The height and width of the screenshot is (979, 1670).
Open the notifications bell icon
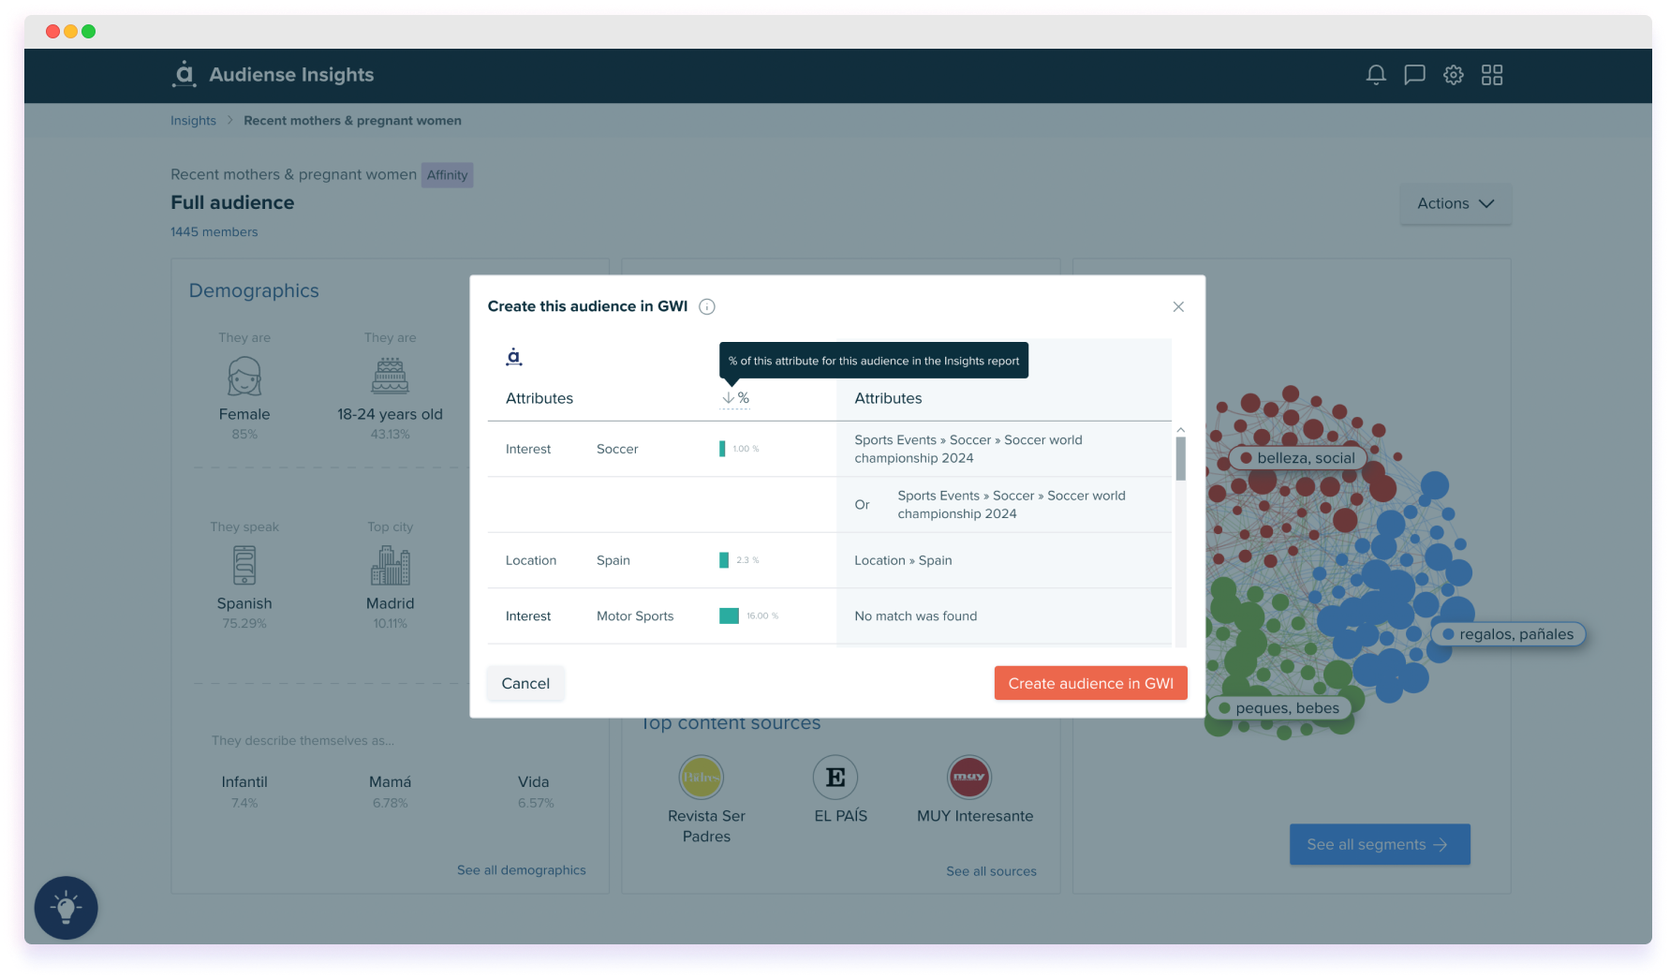pos(1375,75)
